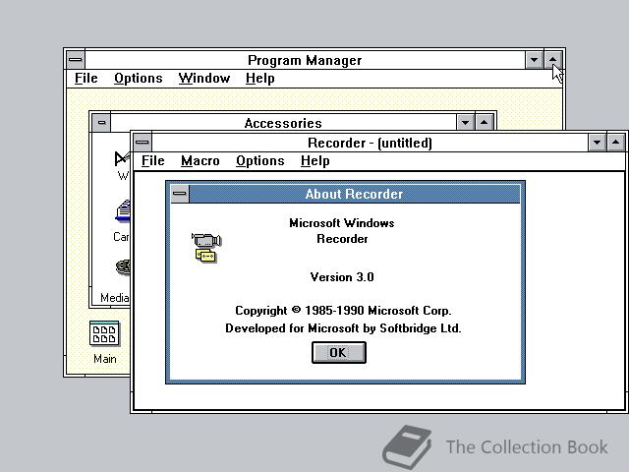The image size is (629, 472).
Task: Open the Macro menu in Recorder
Action: tap(200, 161)
